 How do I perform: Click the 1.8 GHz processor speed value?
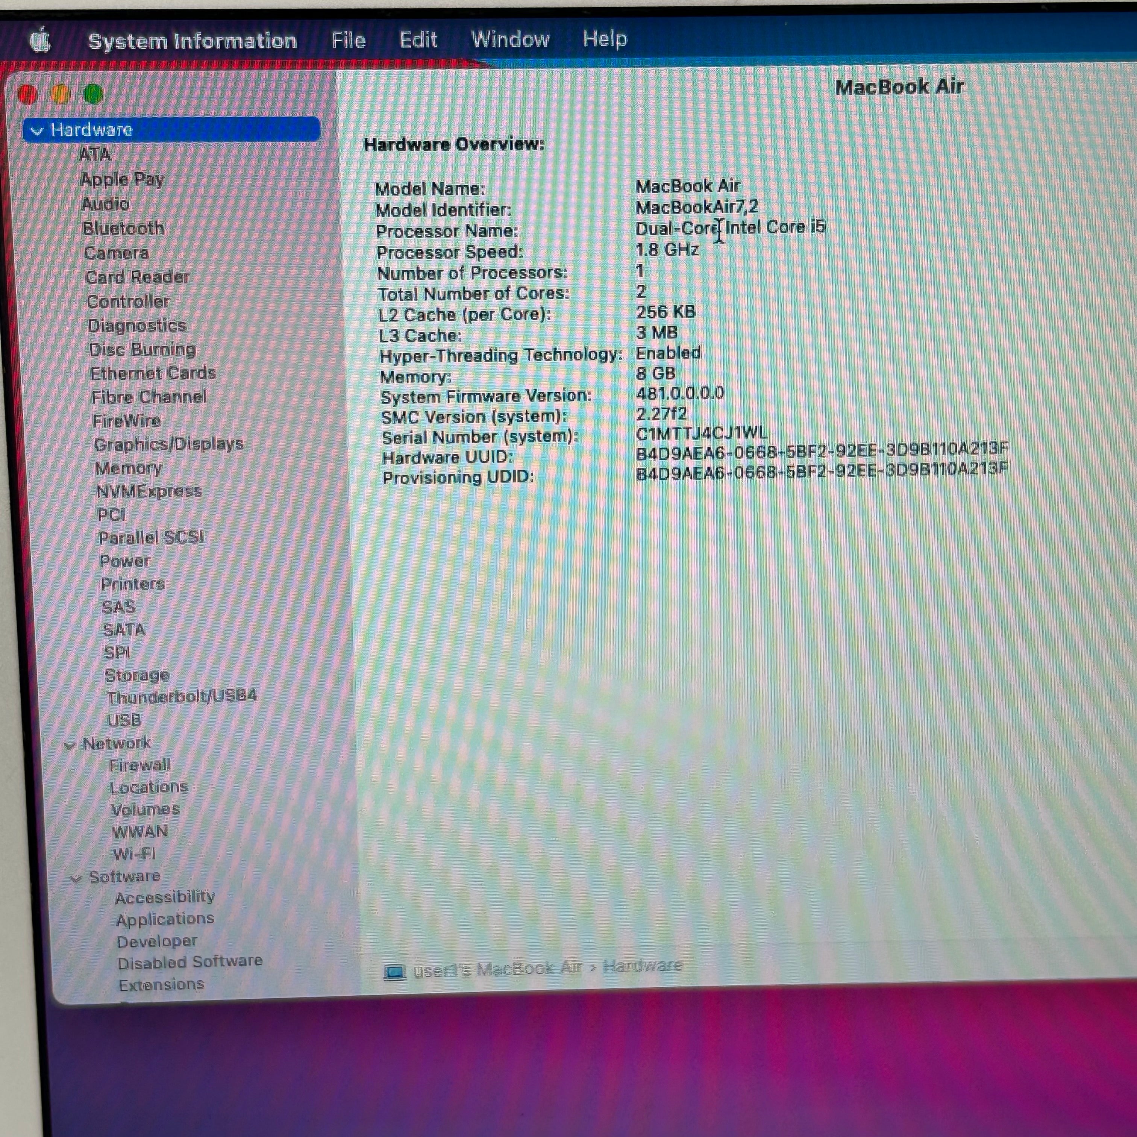667,250
